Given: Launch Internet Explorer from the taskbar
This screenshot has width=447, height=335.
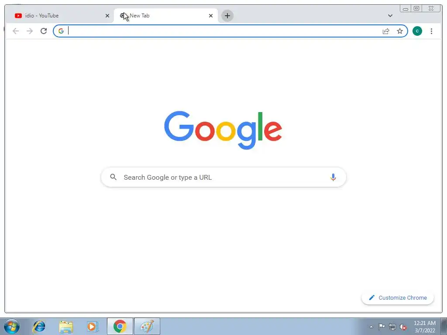Looking at the screenshot, I should pyautogui.click(x=39, y=326).
